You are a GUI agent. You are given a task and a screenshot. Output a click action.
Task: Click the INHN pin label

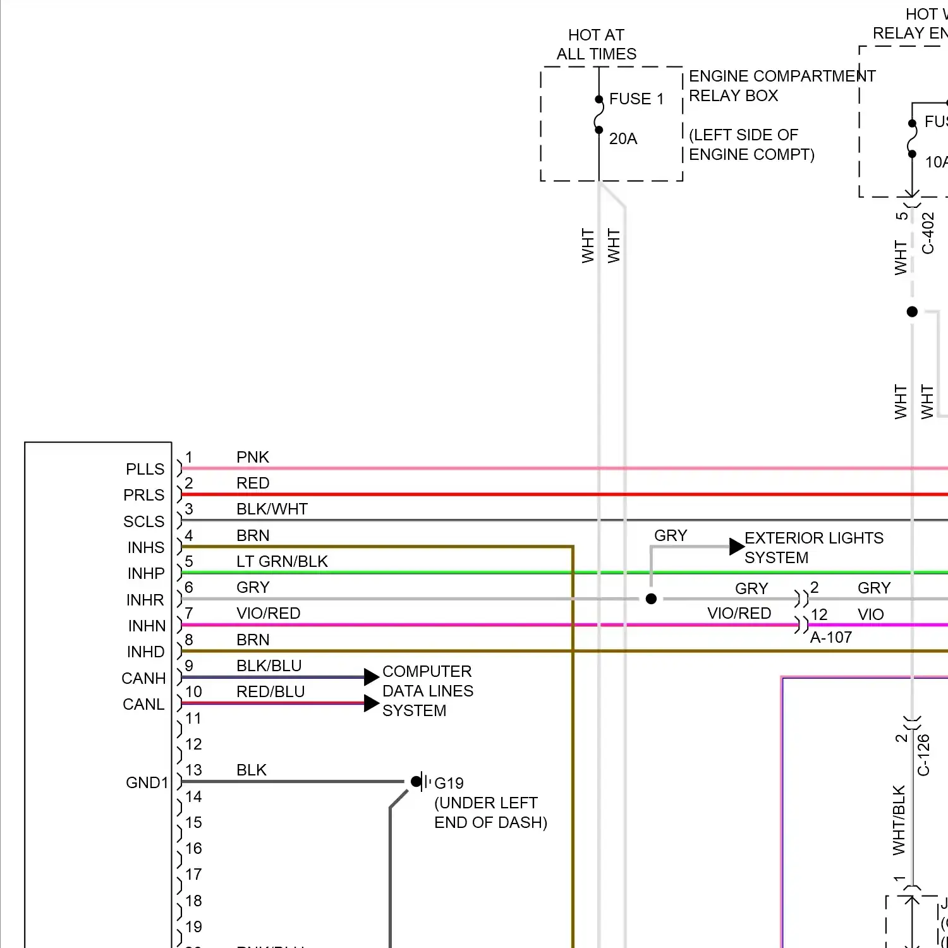tap(147, 626)
